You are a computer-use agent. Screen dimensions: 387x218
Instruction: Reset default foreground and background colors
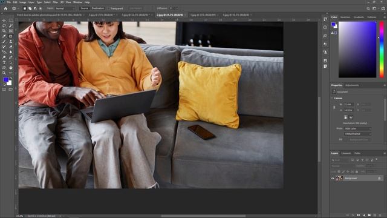[4, 84]
